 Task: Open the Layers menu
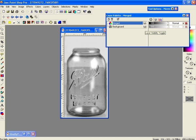(46, 7)
